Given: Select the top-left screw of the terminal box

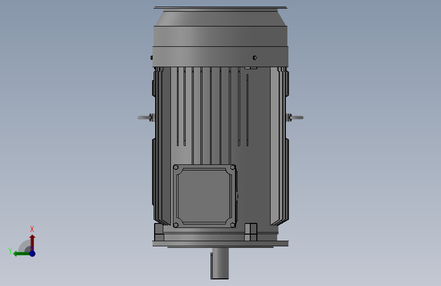Looking at the screenshot, I should point(176,167).
